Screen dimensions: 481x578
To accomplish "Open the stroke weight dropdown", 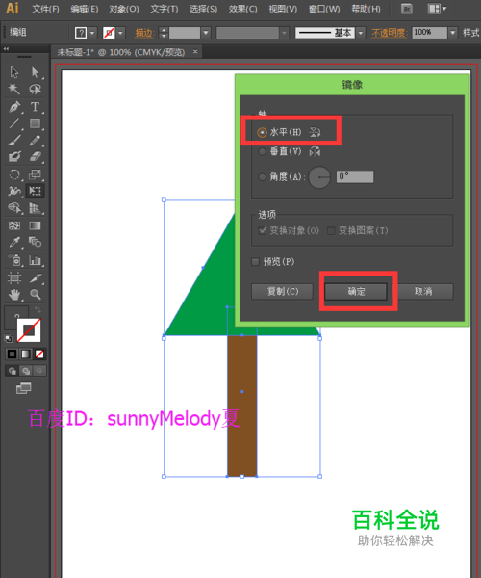I will 206,33.
